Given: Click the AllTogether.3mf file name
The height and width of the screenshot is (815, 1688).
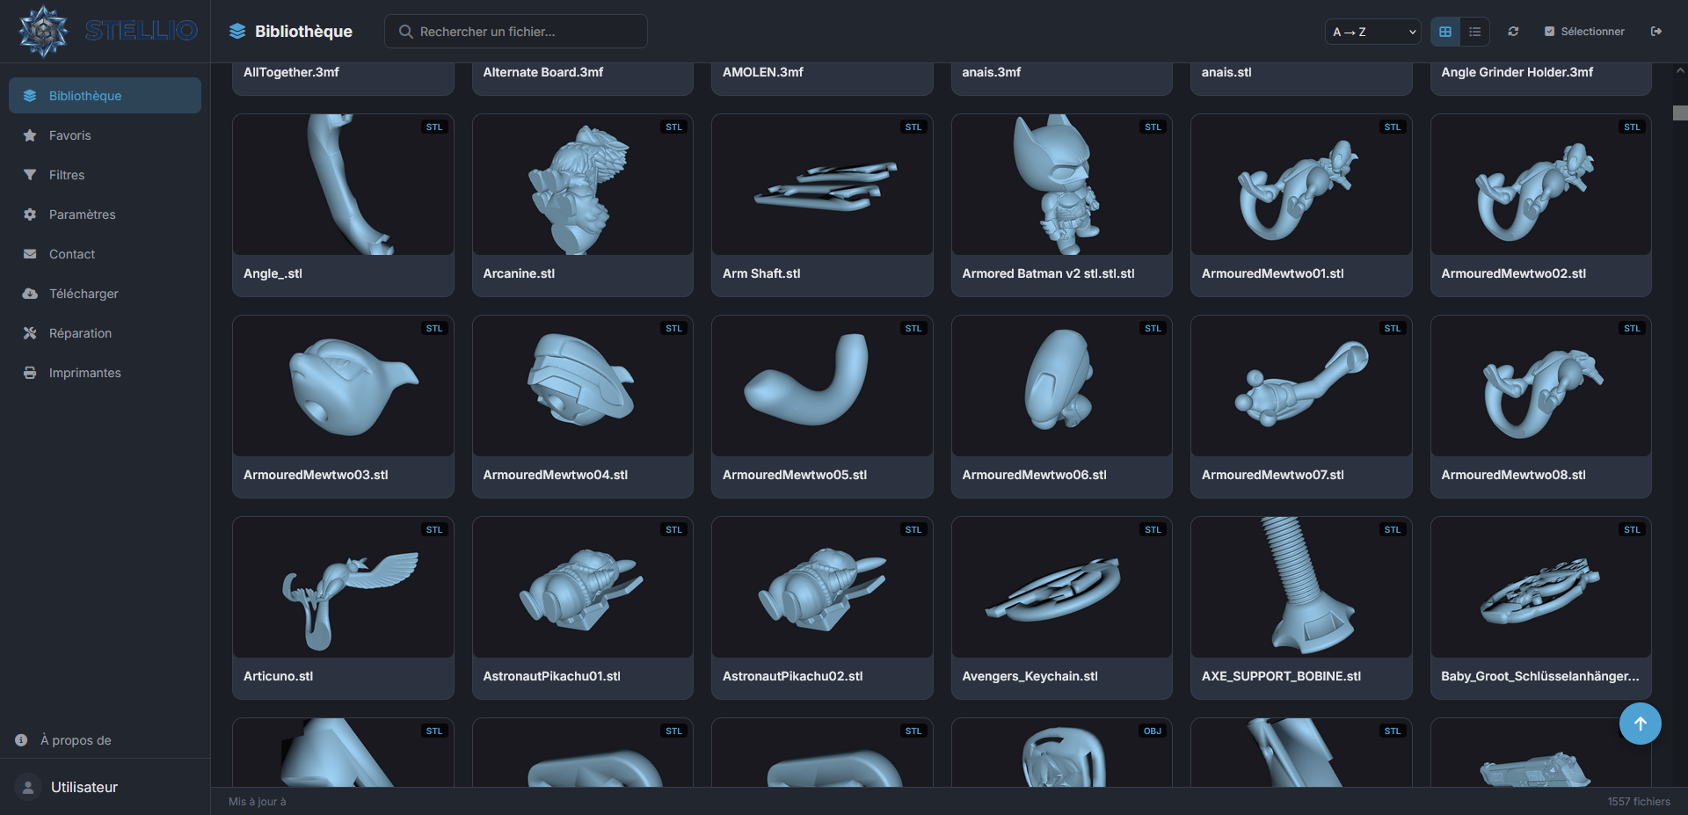Looking at the screenshot, I should (x=291, y=72).
